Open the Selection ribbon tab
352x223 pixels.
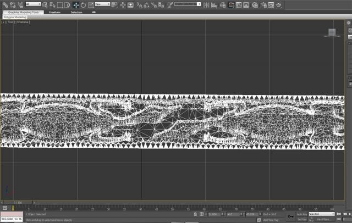[x=76, y=12]
